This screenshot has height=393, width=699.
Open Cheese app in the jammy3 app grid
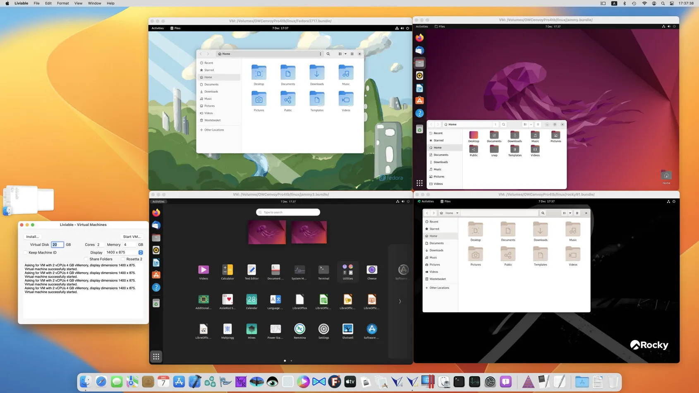coord(371,270)
